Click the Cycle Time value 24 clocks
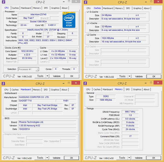164x162 pixels. 130,129
